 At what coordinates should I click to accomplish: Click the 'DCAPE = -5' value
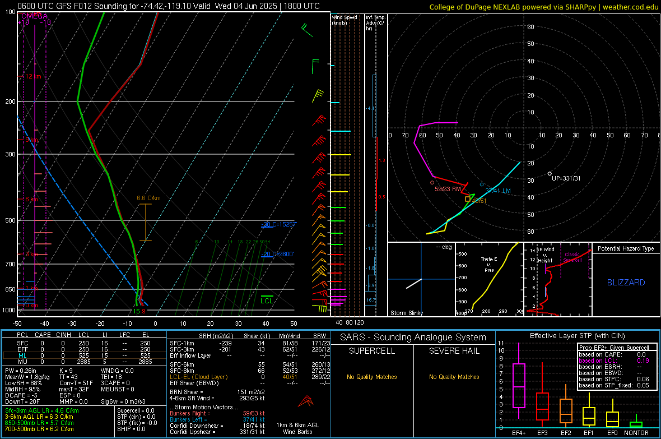tap(21, 395)
